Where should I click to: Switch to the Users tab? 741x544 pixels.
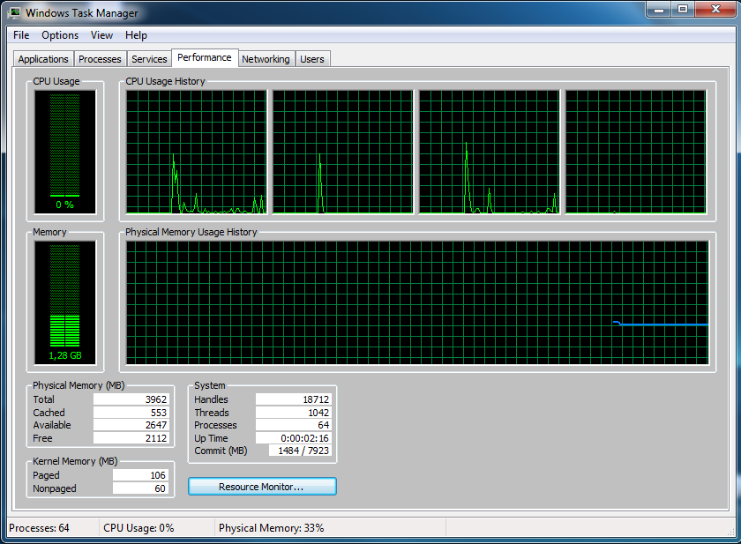(x=312, y=59)
